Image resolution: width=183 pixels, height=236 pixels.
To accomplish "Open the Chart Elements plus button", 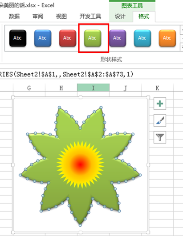I will [x=160, y=104].
